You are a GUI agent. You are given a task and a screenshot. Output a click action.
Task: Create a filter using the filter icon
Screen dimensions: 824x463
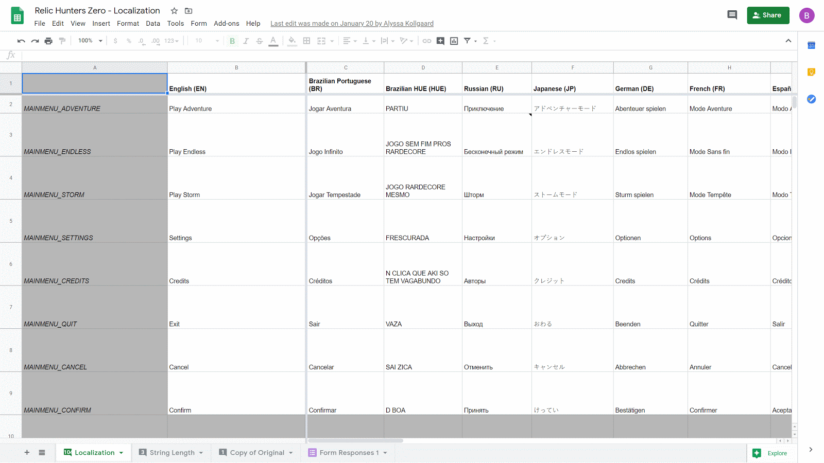coord(467,41)
